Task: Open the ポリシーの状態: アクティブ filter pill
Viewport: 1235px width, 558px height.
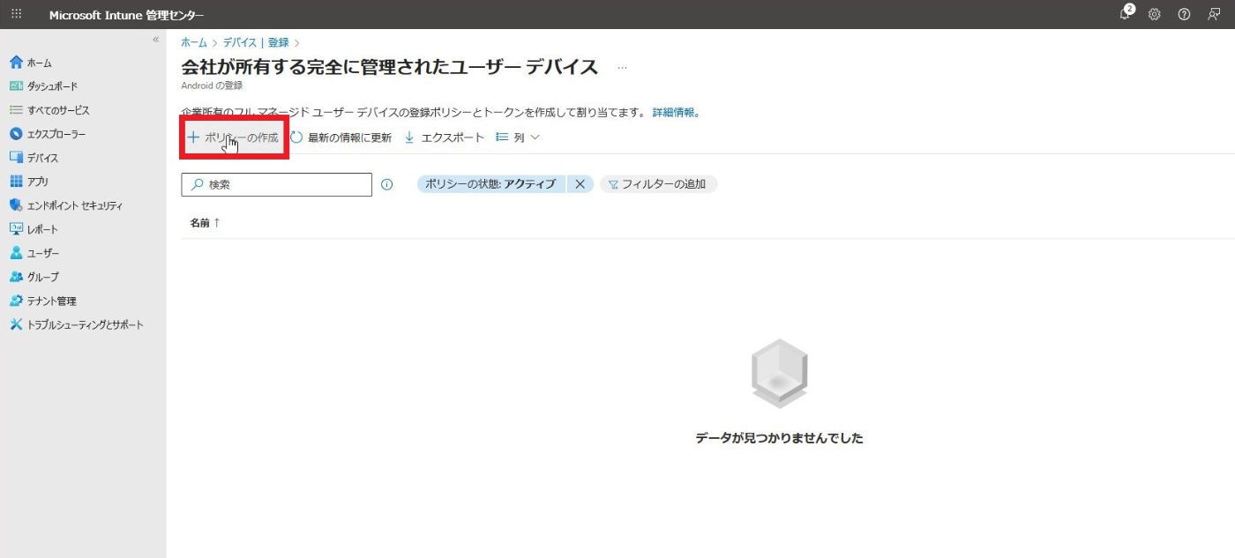Action: click(490, 184)
